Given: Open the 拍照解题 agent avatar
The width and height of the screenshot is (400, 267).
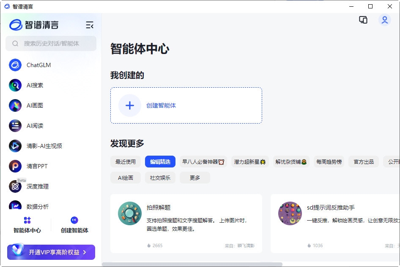Looking at the screenshot, I should (x=129, y=213).
